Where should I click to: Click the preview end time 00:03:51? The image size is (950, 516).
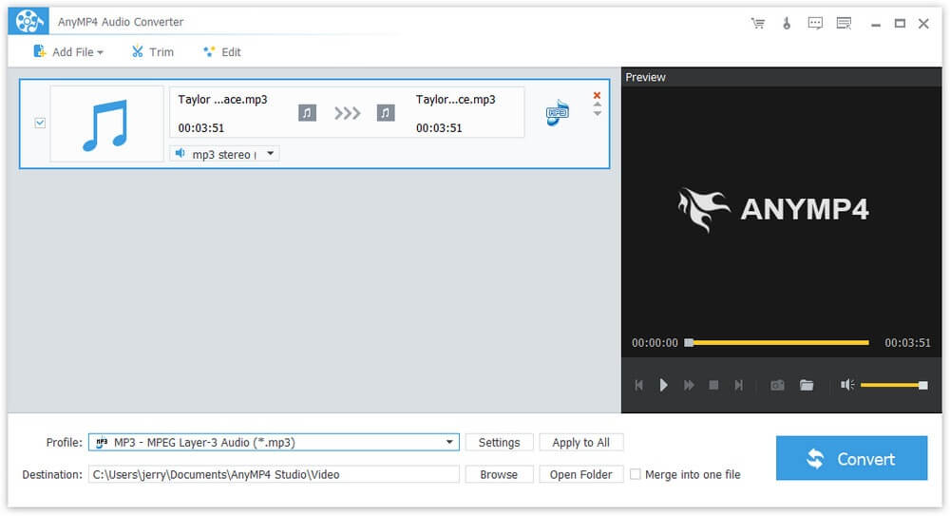pos(907,343)
